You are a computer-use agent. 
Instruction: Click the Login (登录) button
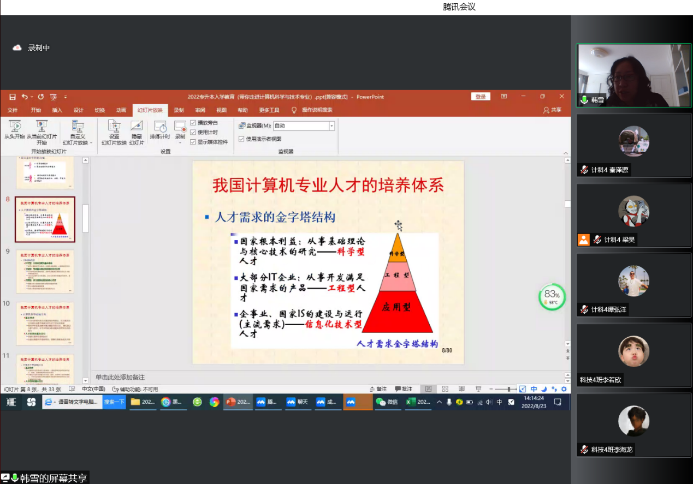480,97
